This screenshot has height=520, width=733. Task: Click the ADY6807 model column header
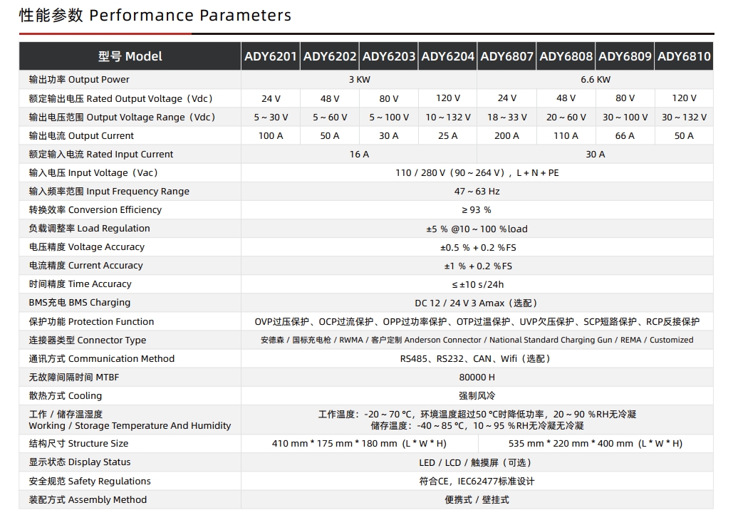[x=506, y=56]
